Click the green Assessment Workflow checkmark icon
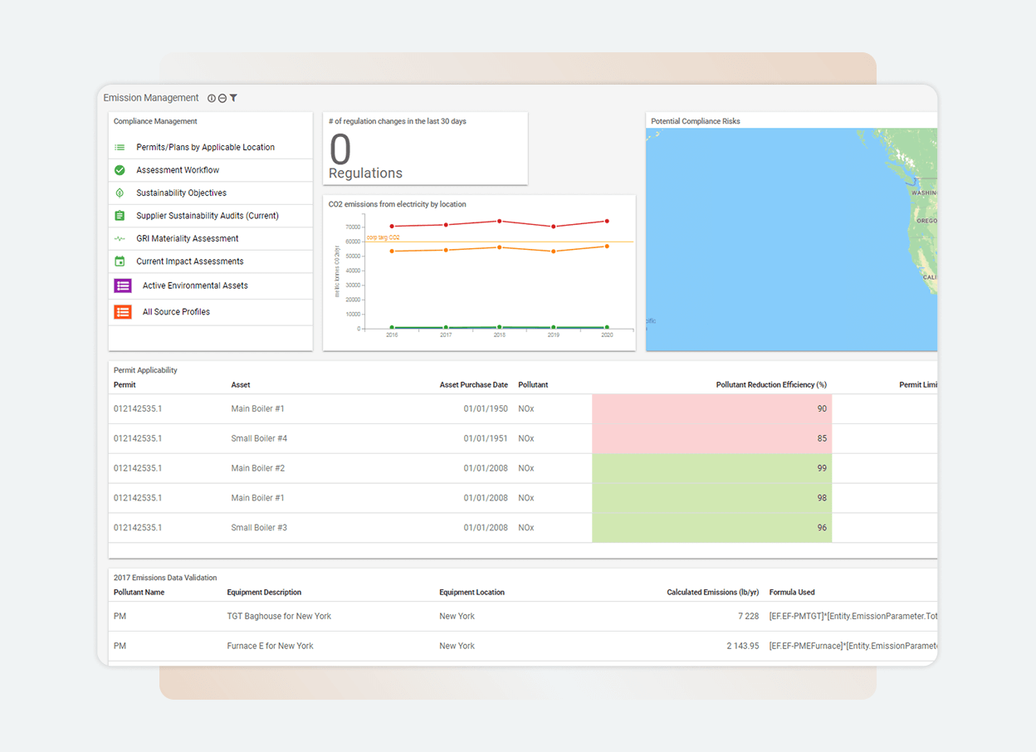Image resolution: width=1036 pixels, height=752 pixels. 122,169
